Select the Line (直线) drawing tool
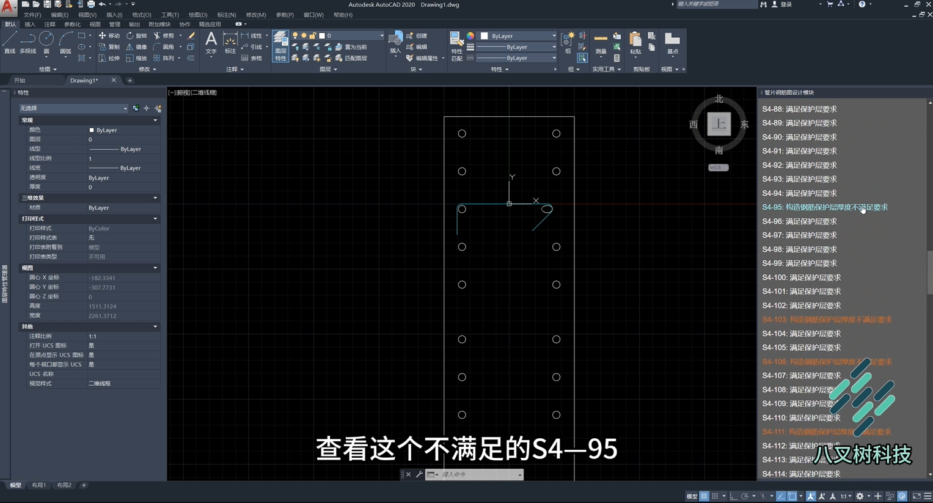Viewport: 933px width, 503px height. pyautogui.click(x=9, y=43)
